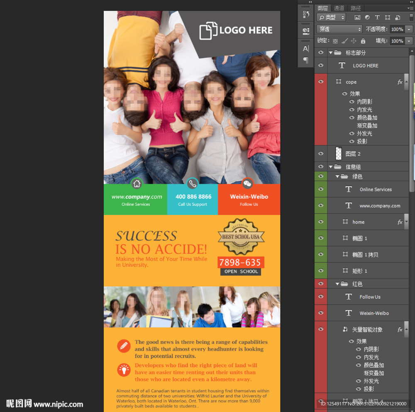Open the blend mode 穿透 dropdown
This screenshot has height=412, width=415.
click(339, 29)
